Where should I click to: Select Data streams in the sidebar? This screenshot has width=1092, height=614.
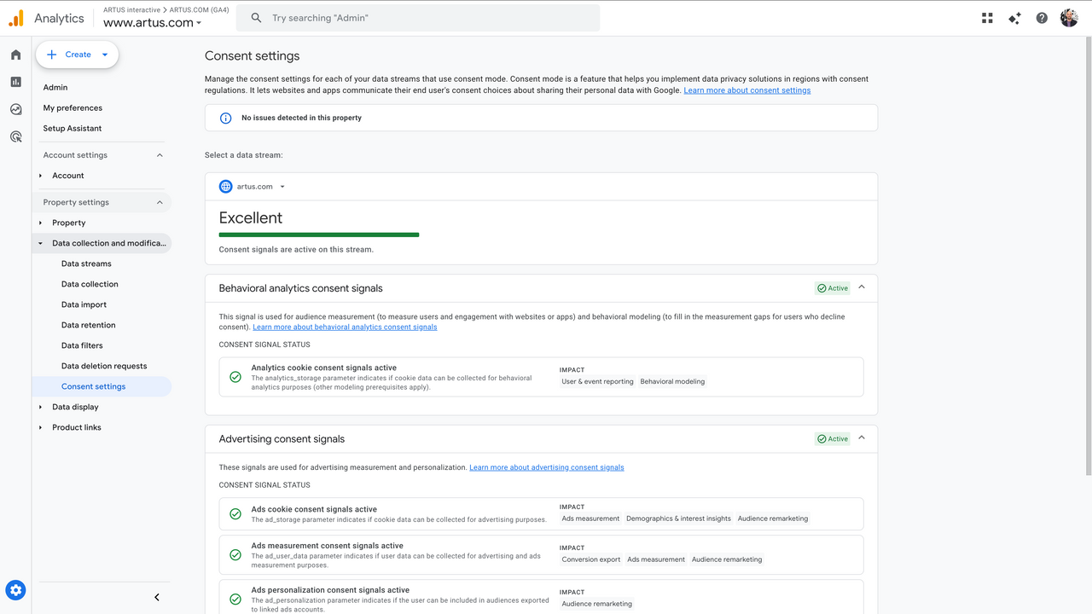tap(86, 264)
